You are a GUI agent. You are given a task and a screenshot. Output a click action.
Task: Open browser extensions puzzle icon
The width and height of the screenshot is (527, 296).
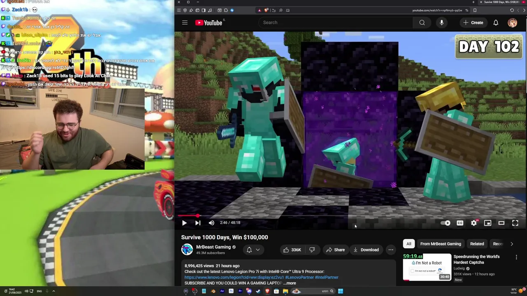tap(226, 10)
